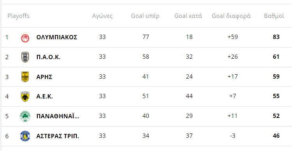This screenshot has width=292, height=151.
Task: Click the yellow ΑΡΗΣ club crest
Action: click(25, 77)
